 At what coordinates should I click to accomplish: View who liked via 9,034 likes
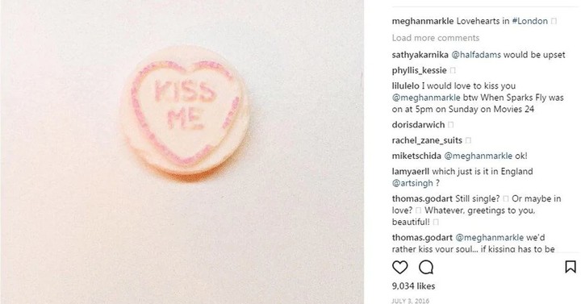413,285
